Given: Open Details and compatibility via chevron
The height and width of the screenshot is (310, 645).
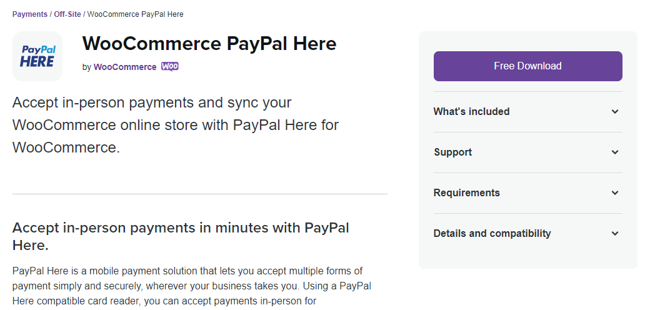Looking at the screenshot, I should [x=615, y=234].
